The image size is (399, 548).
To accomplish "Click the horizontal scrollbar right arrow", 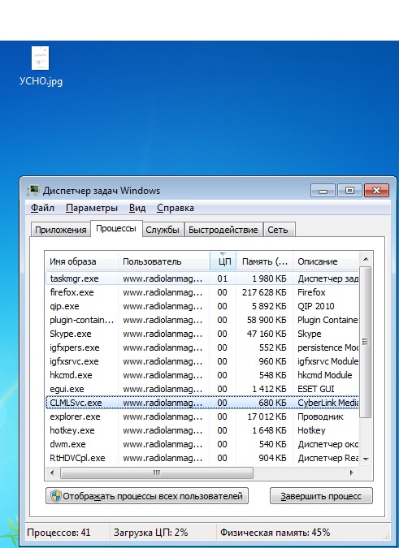I will [x=351, y=472].
